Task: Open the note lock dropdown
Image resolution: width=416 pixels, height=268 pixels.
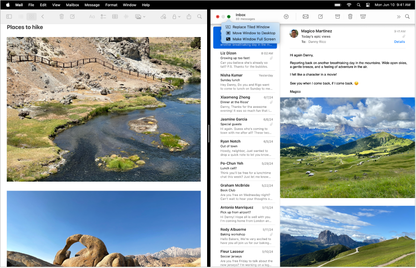Action: [x=177, y=16]
